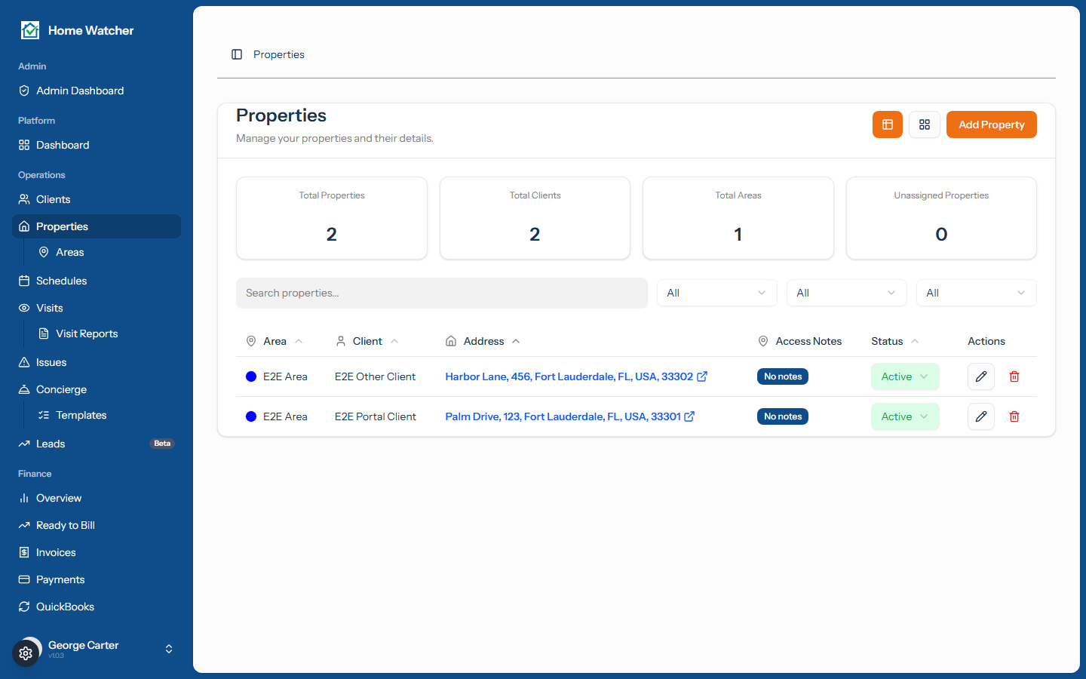Image resolution: width=1086 pixels, height=679 pixels.
Task: Click the settings gear icon at bottom left
Action: click(26, 653)
